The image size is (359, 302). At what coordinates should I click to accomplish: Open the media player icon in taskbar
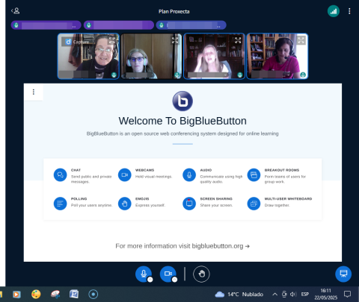16,295
